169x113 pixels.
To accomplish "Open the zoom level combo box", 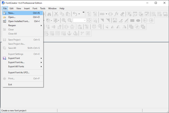I will point(79,20).
